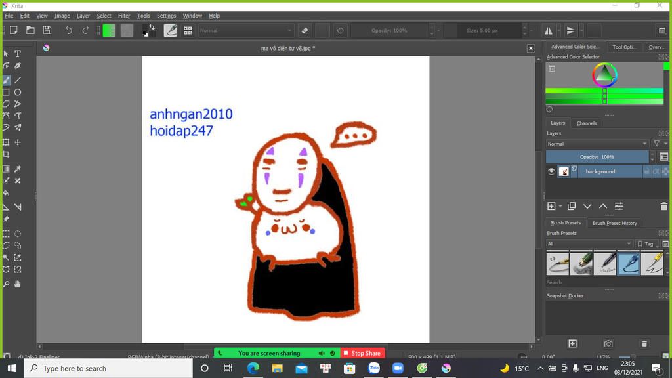672x378 pixels.
Task: Open Microsoft Edge from the taskbar
Action: click(253, 368)
